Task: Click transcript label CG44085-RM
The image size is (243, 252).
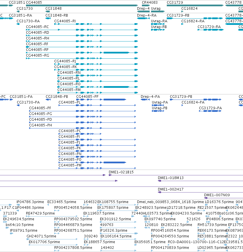Action: pos(69,90)
